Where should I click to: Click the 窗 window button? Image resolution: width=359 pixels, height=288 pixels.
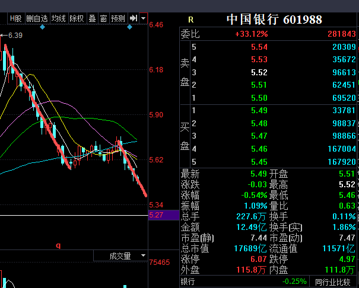pyautogui.click(x=103, y=18)
